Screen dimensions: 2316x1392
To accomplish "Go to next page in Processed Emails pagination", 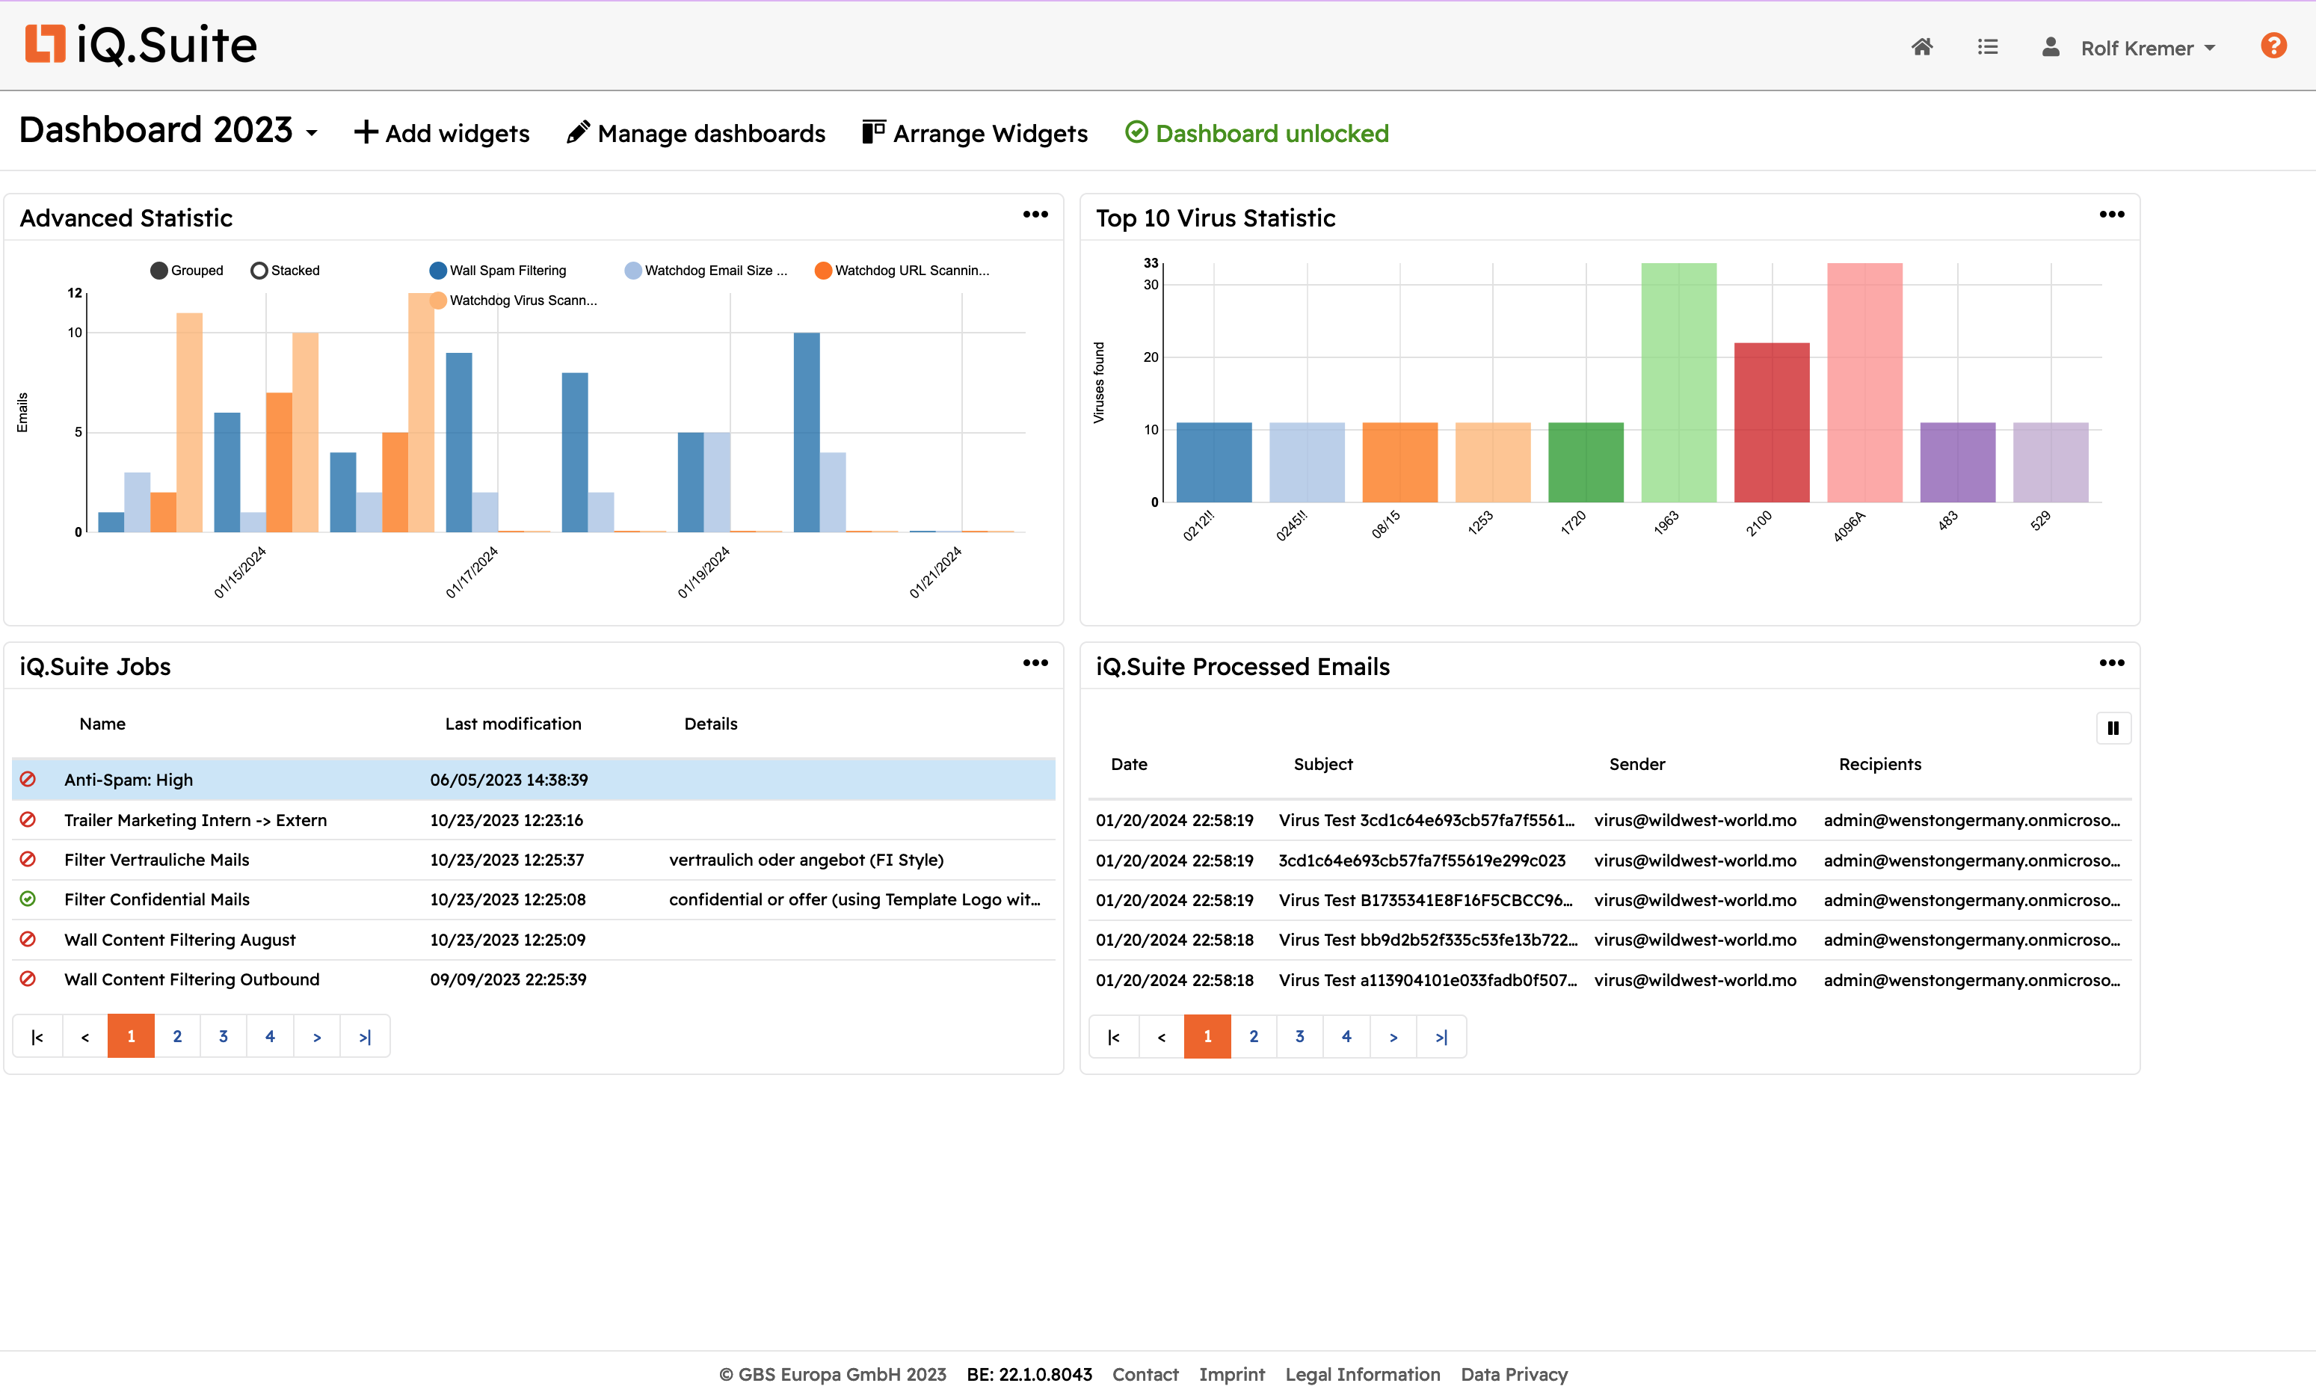I will click(1393, 1036).
